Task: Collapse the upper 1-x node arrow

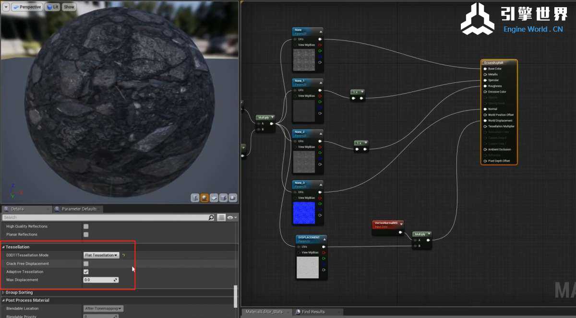Action: pyautogui.click(x=361, y=92)
